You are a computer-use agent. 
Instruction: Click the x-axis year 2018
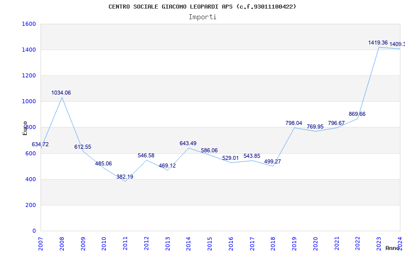[273, 244]
